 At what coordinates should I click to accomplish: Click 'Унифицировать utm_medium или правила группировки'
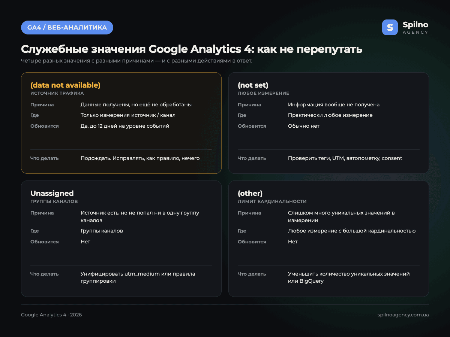coord(138,277)
